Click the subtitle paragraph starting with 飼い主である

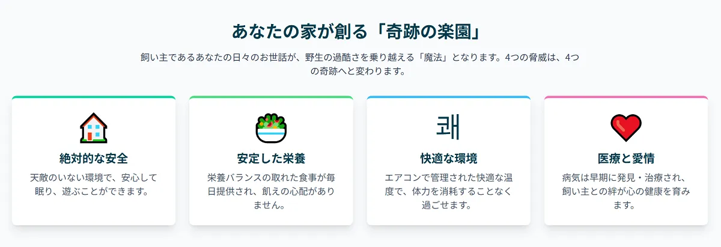click(360, 65)
